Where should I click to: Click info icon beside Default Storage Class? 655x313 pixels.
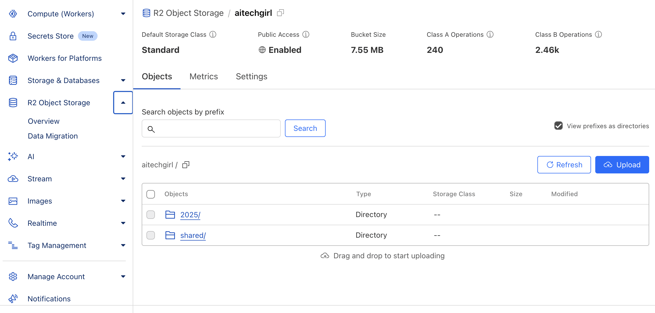point(213,35)
